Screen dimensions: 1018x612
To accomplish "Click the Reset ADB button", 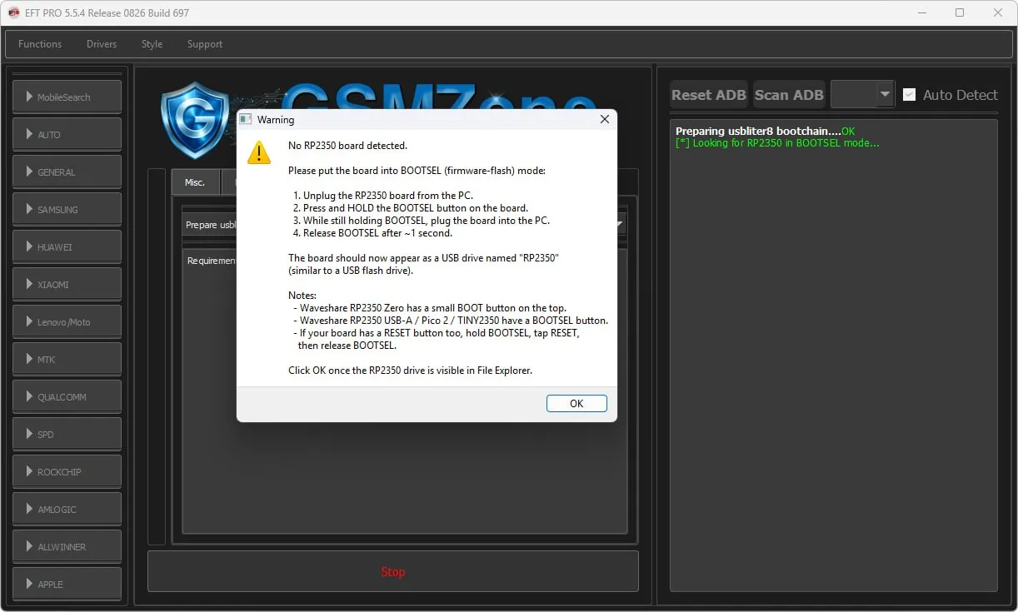I will pos(709,95).
